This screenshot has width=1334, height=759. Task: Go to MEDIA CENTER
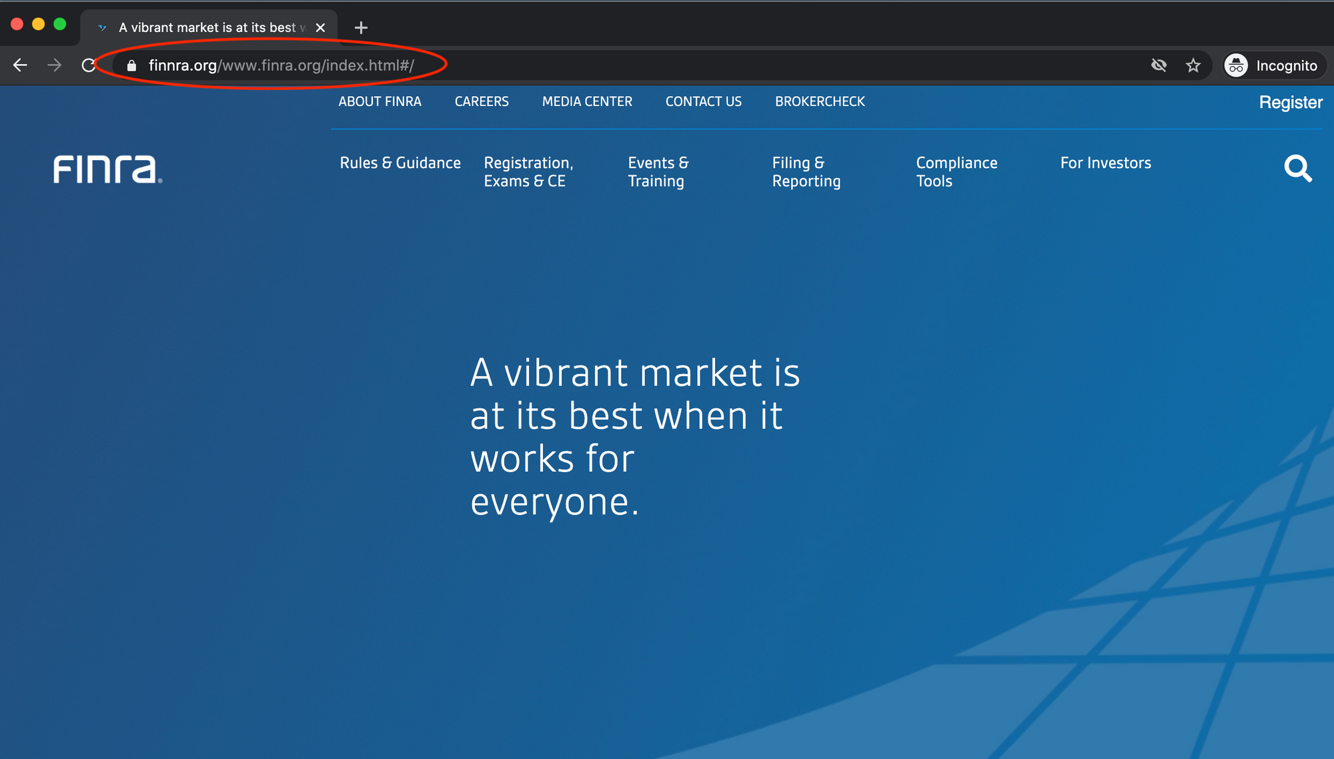587,101
